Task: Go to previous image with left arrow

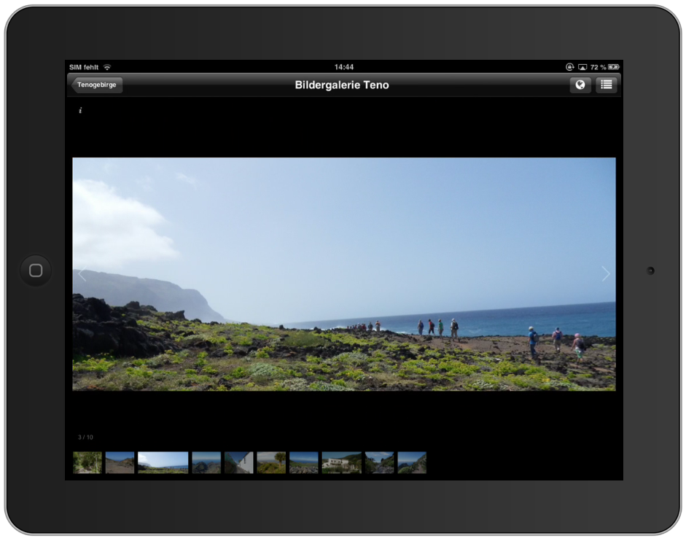Action: (x=82, y=275)
